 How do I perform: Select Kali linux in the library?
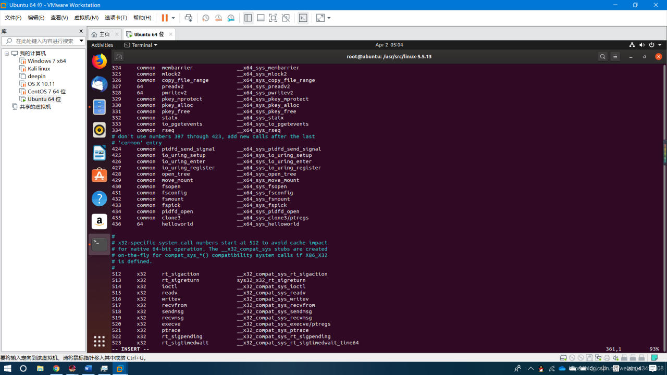(39, 69)
